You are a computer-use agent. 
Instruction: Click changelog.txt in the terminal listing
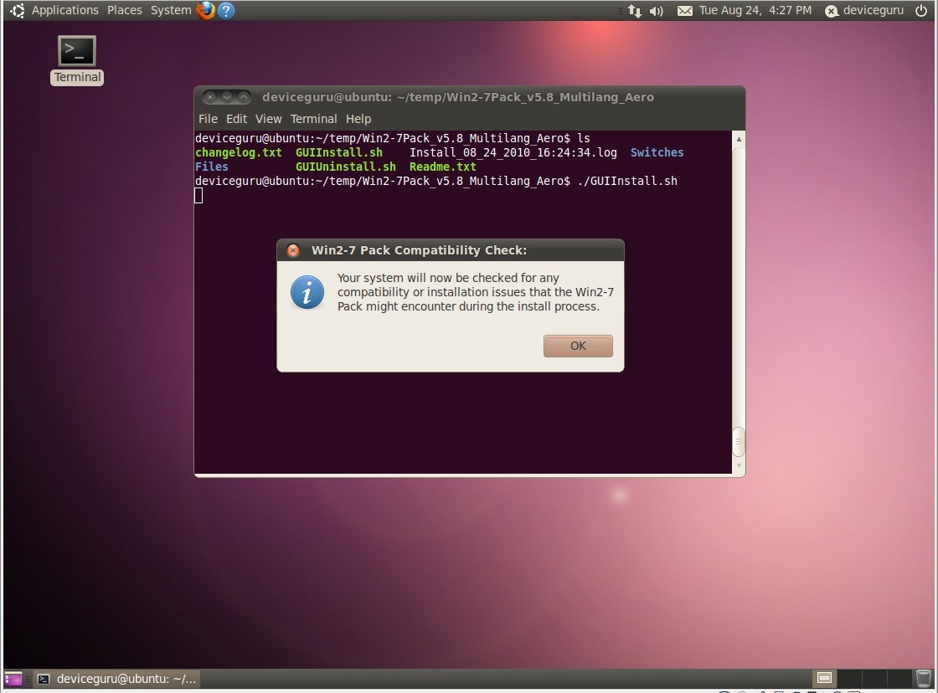[x=238, y=152]
